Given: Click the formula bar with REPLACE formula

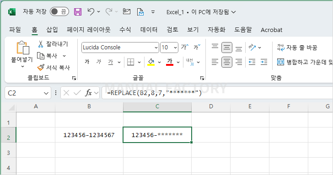Looking at the screenshot, I should pyautogui.click(x=217, y=93).
